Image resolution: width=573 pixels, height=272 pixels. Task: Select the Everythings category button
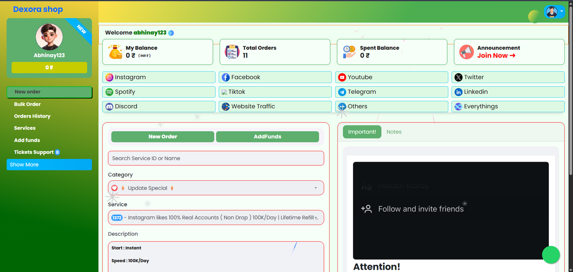tap(508, 106)
